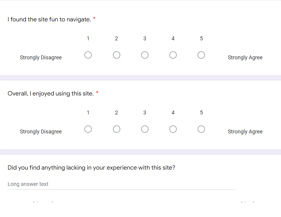Click Strongly Disagree label in fun to navigate question
Image resolution: width=281 pixels, height=217 pixels.
(x=41, y=58)
